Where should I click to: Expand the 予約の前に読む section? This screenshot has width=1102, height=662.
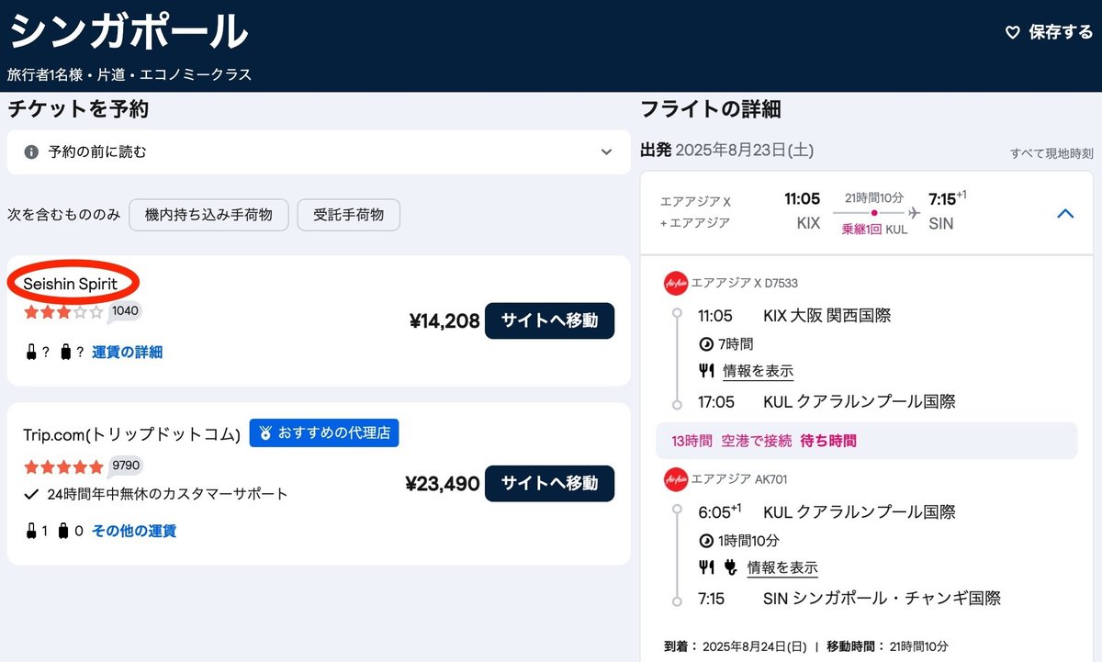605,152
